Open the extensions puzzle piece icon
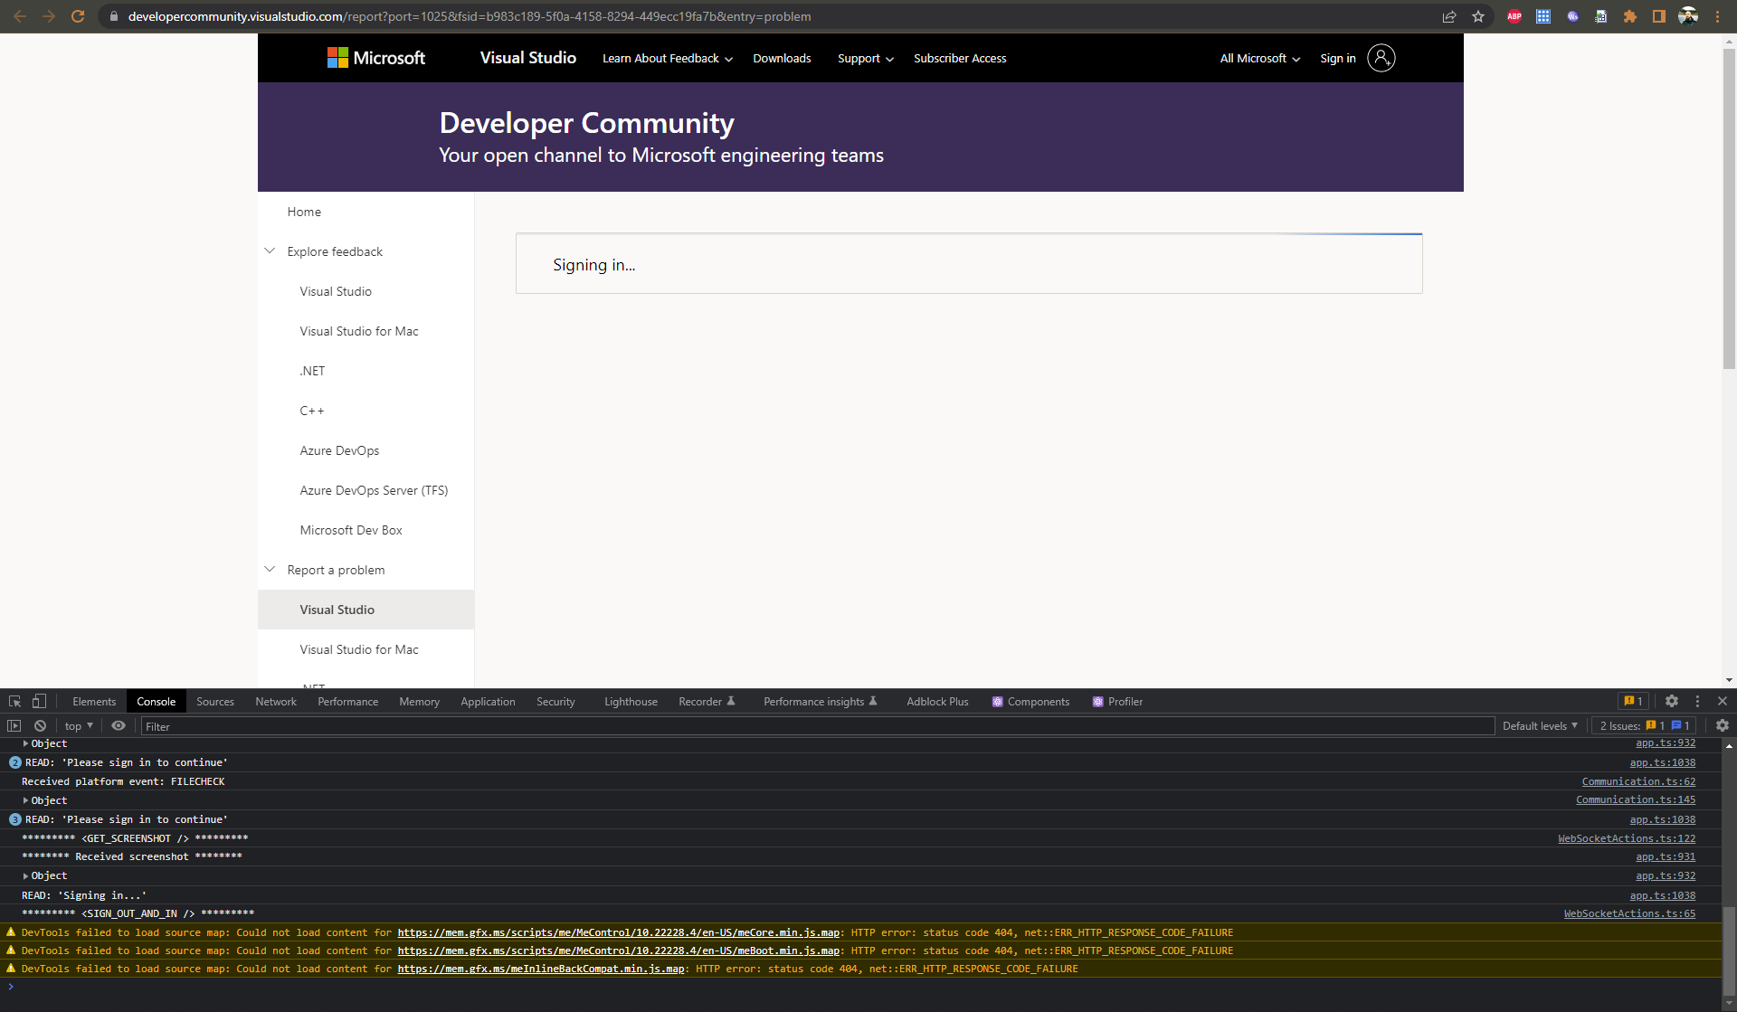This screenshot has height=1012, width=1737. 1630,16
